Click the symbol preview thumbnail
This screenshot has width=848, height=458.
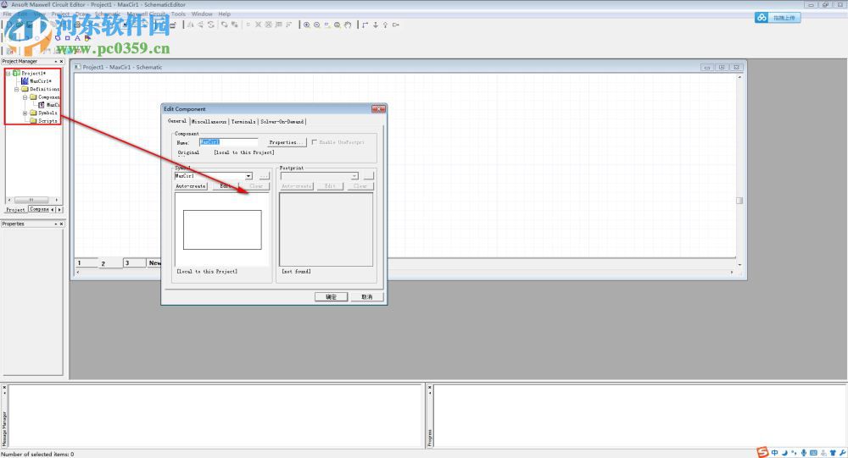coord(222,230)
